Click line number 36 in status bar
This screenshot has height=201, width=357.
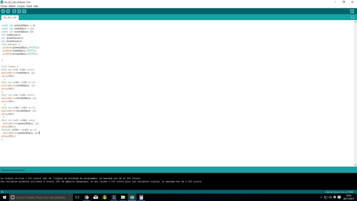coord(2,192)
